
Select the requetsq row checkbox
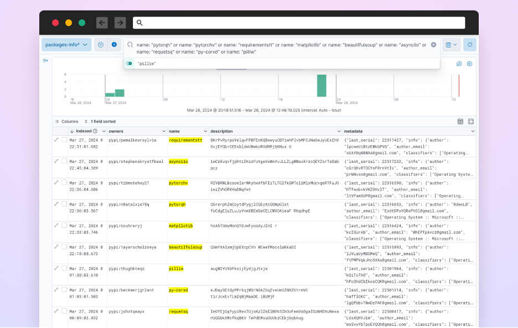[64, 311]
